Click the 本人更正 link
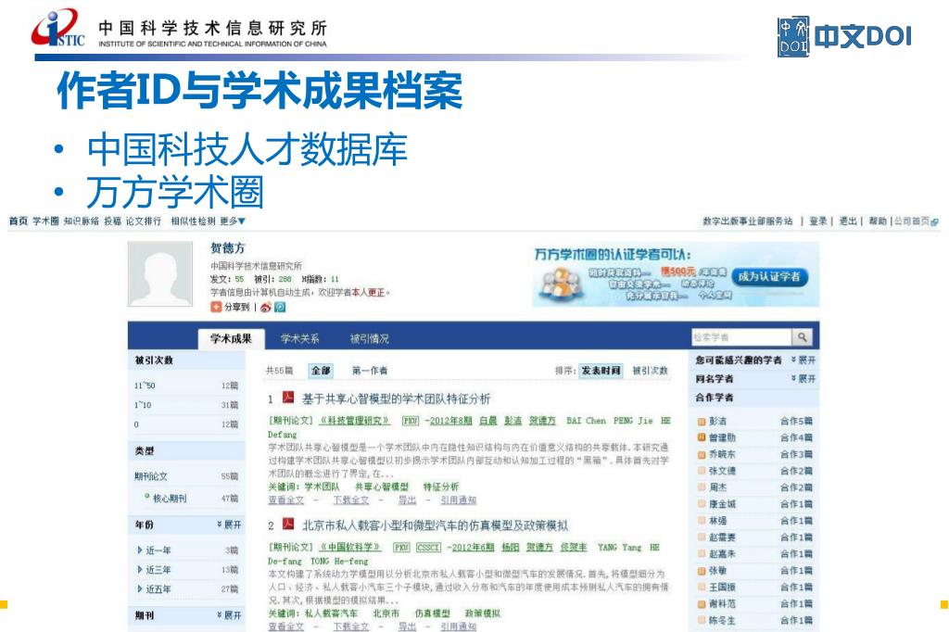The width and height of the screenshot is (949, 632). [368, 293]
